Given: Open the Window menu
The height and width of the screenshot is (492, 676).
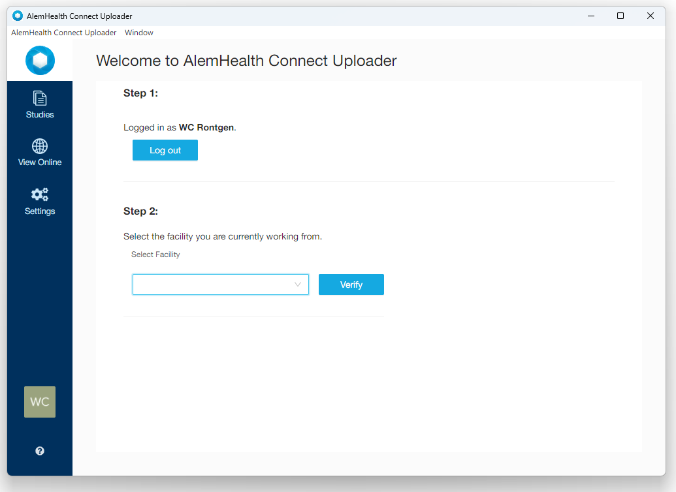Looking at the screenshot, I should 139,33.
